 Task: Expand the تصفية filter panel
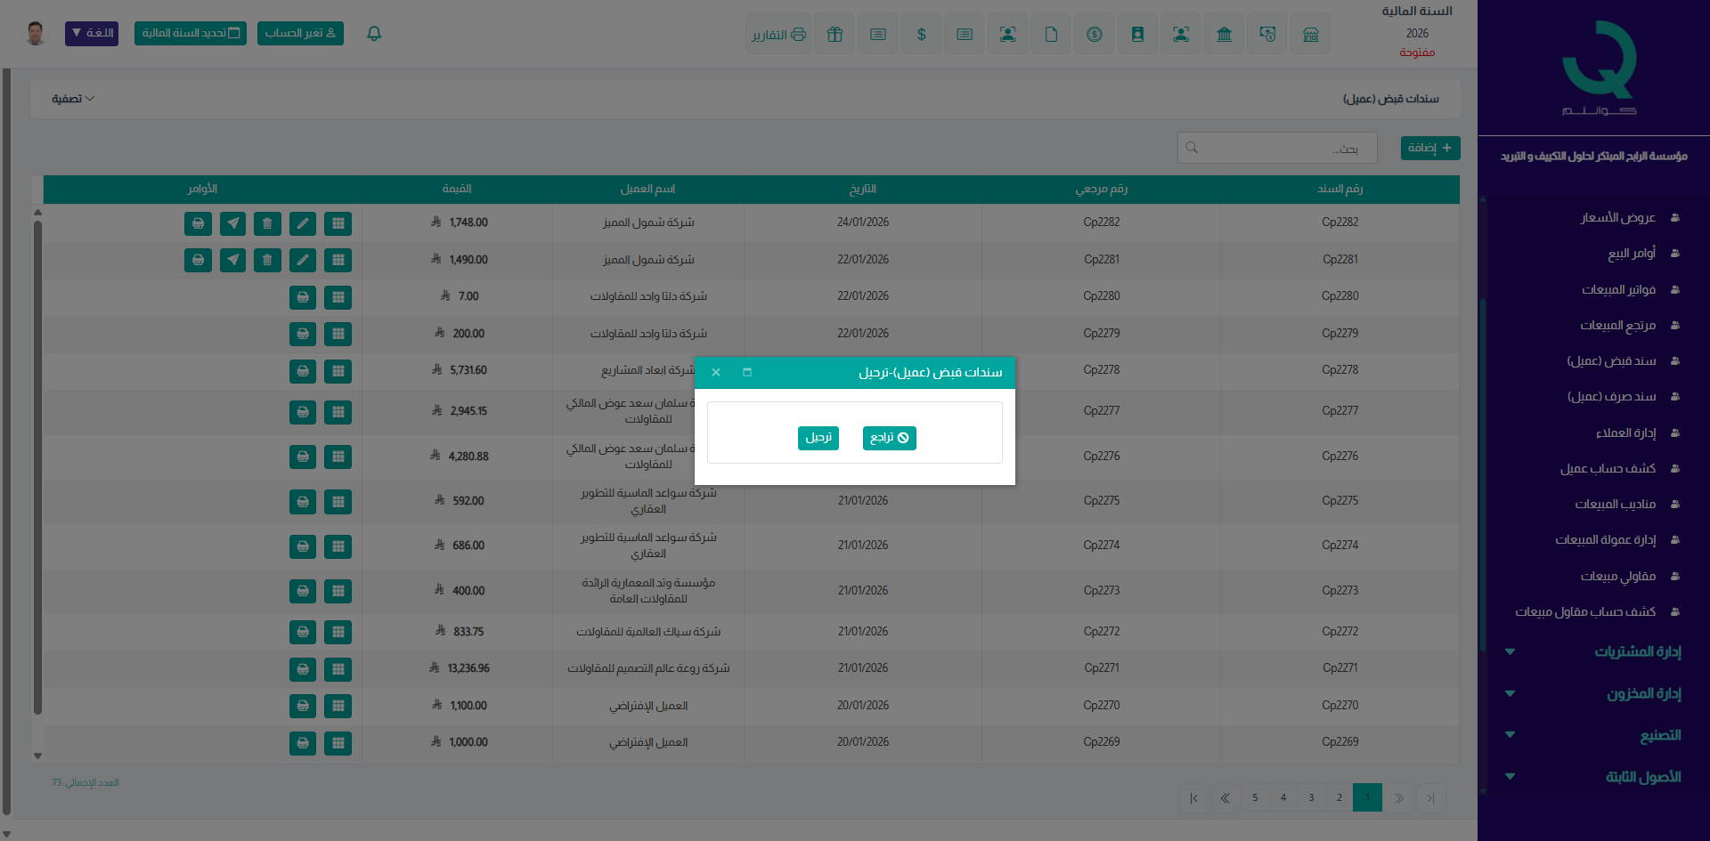pyautogui.click(x=73, y=99)
